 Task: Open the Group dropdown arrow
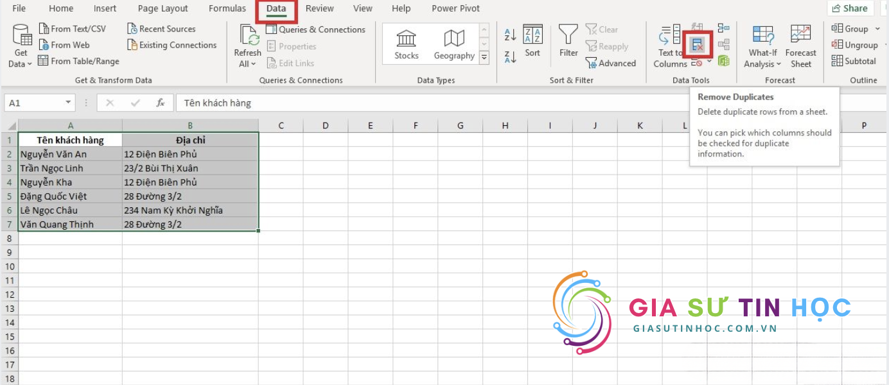877,29
